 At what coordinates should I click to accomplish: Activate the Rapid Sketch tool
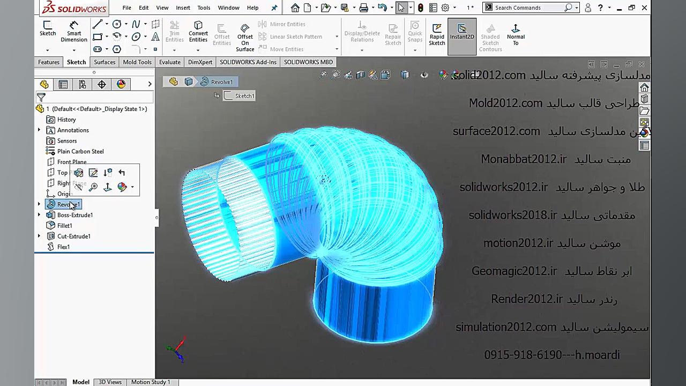click(x=437, y=35)
